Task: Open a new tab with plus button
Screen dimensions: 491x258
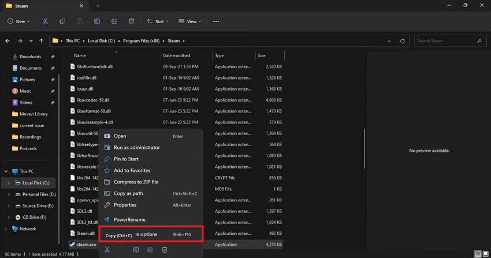Action: click(x=98, y=6)
